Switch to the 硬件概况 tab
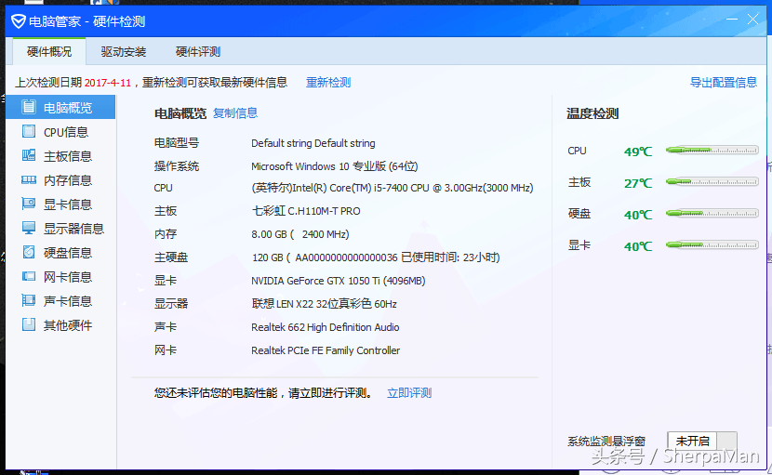Image resolution: width=772 pixels, height=475 pixels. [x=49, y=52]
